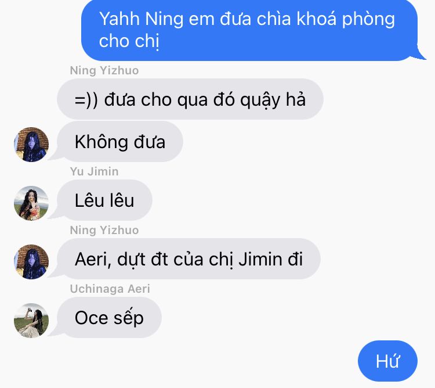Screen dimensions: 435x388
Task: Click the word "Ning" in the top blue message
Action: [164, 20]
